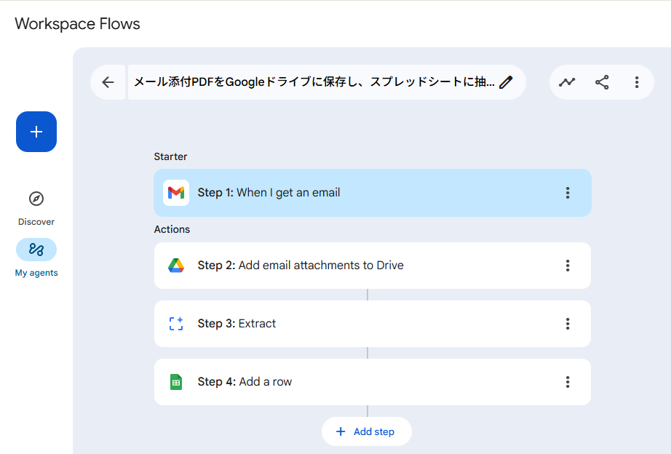671x454 pixels.
Task: Open Step 3 Extract options menu
Action: click(568, 324)
